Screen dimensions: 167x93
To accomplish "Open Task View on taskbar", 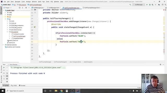I will pyautogui.click(x=50, y=91).
